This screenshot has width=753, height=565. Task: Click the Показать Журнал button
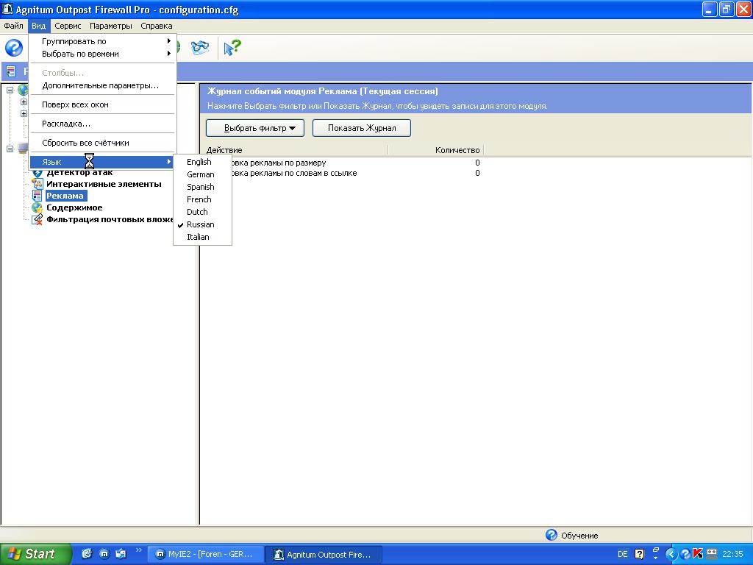point(362,128)
